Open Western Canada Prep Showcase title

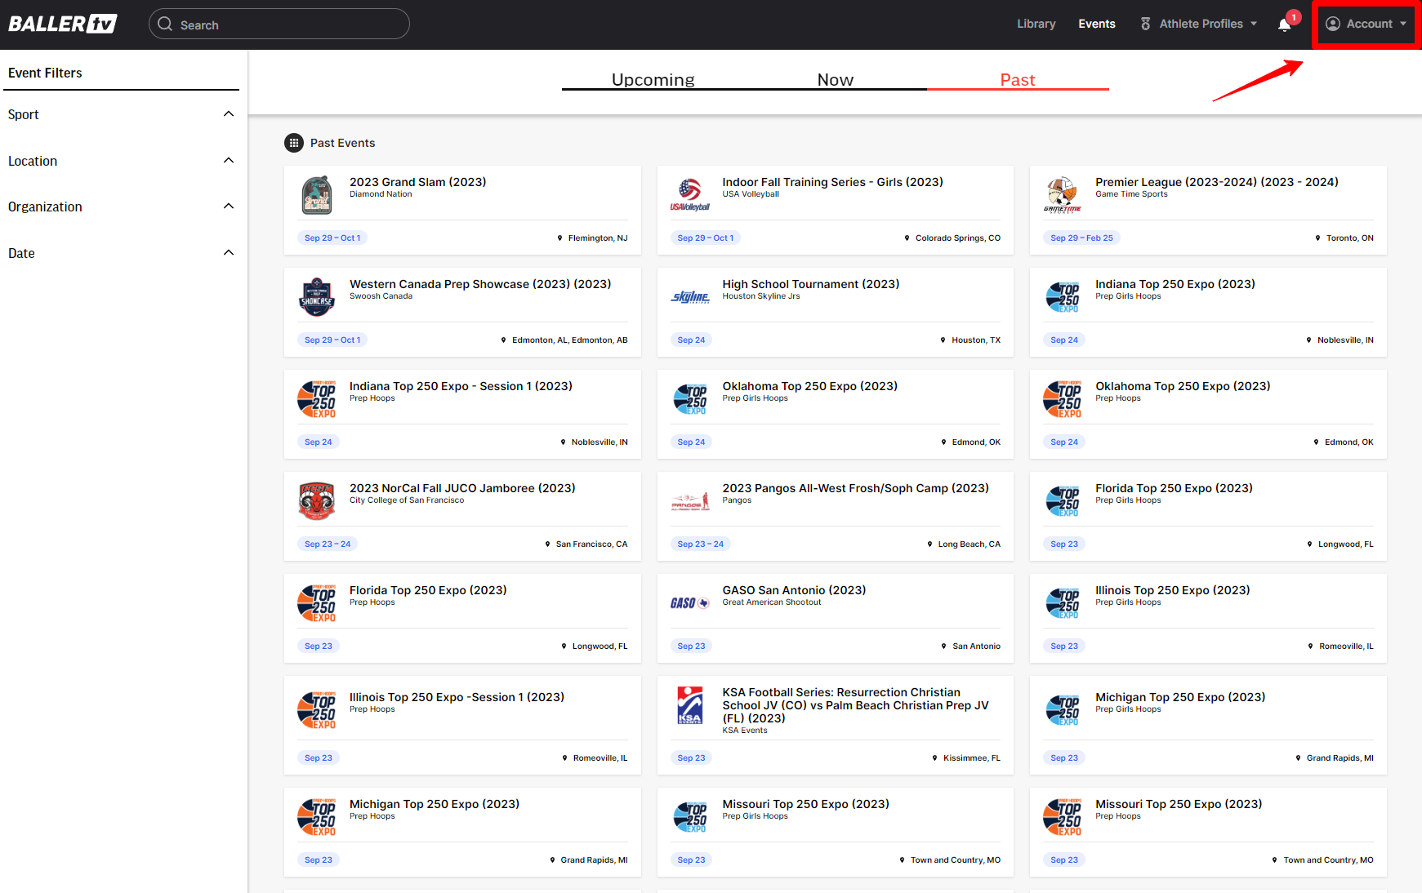[480, 284]
